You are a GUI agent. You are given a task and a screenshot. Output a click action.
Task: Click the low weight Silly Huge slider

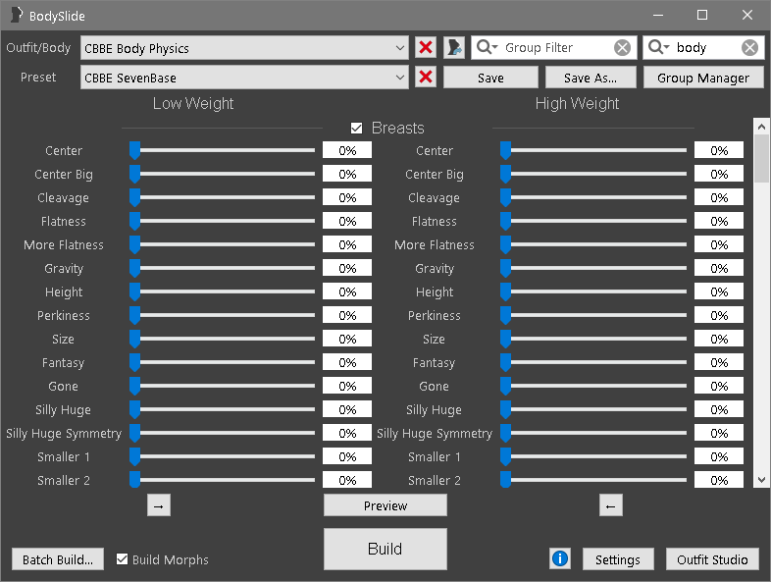pyautogui.click(x=223, y=409)
